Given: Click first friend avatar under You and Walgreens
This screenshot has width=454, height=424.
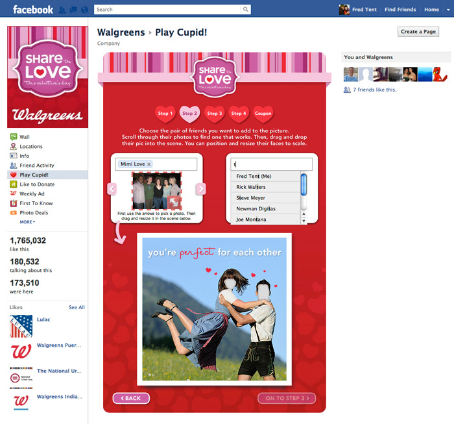Looking at the screenshot, I should (351, 74).
